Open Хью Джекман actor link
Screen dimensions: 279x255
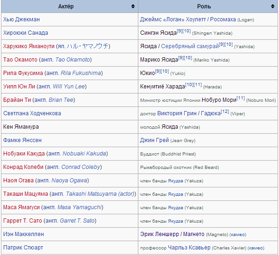(x=21, y=19)
